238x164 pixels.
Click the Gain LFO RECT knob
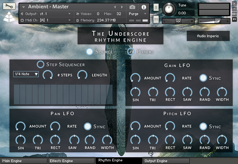170,92
